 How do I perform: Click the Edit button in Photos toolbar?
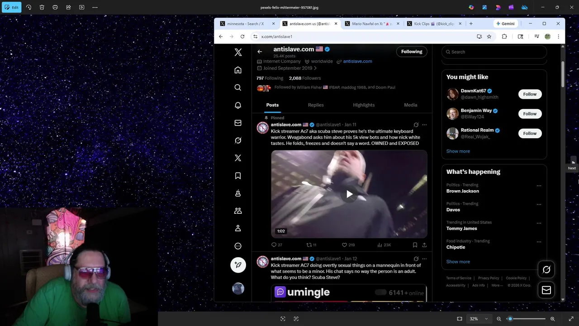(11, 7)
